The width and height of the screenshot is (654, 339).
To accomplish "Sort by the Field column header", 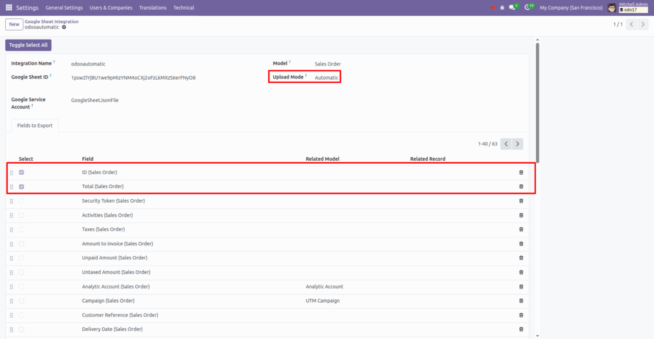I will (x=87, y=159).
